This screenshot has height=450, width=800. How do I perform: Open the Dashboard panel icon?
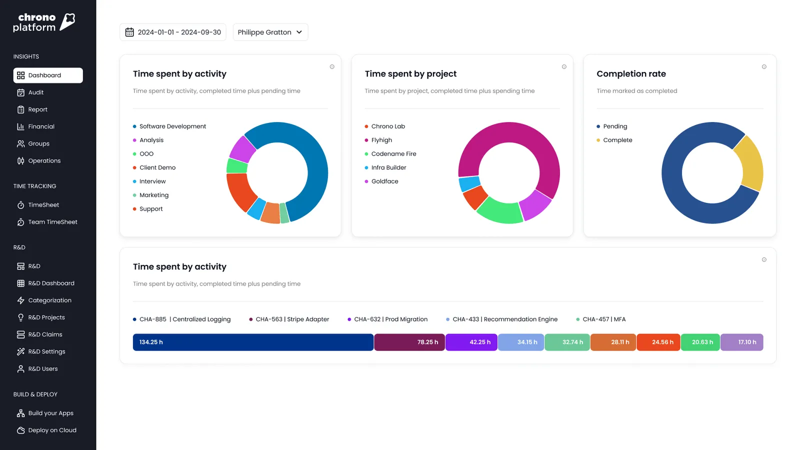point(20,75)
